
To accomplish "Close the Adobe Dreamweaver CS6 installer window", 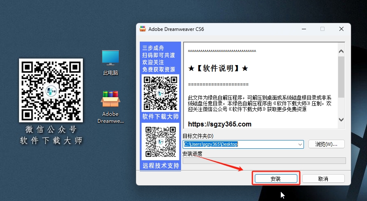I will tap(341, 29).
